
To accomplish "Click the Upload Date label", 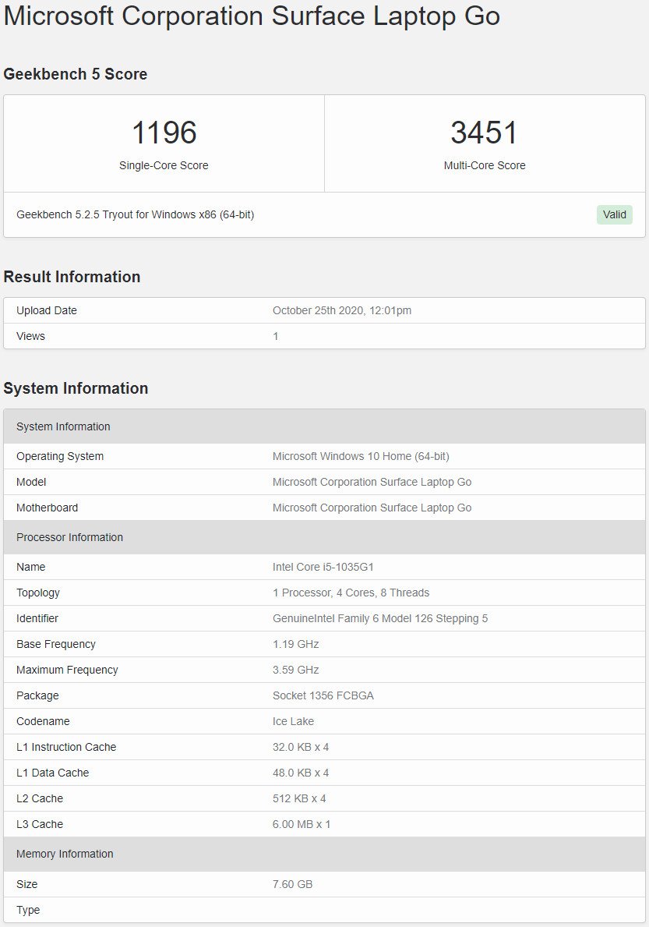I will 47,310.
